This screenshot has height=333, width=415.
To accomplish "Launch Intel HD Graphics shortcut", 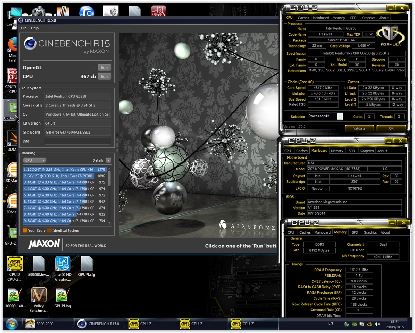I will 63,268.
